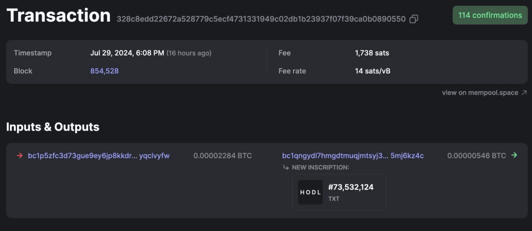Select the transaction hash text

point(261,19)
